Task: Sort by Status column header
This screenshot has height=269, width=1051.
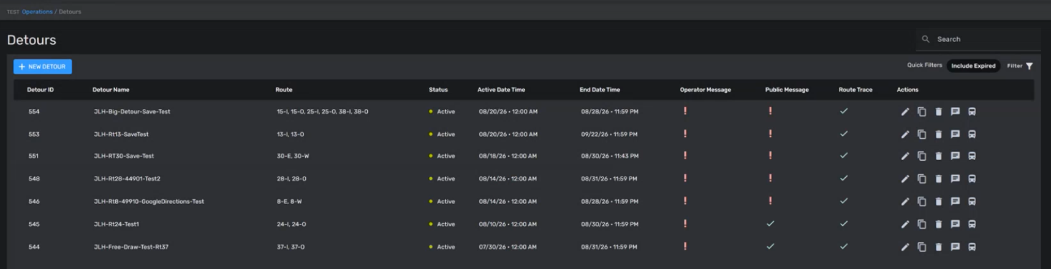Action: (438, 90)
